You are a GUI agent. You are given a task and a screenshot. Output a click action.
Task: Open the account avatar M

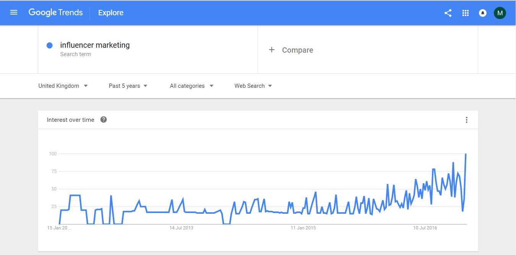(500, 13)
